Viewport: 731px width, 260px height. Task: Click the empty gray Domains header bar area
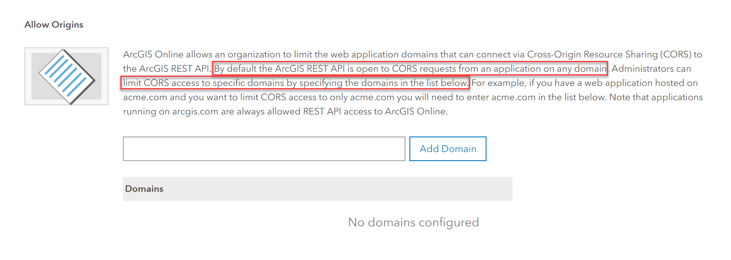tap(346, 189)
